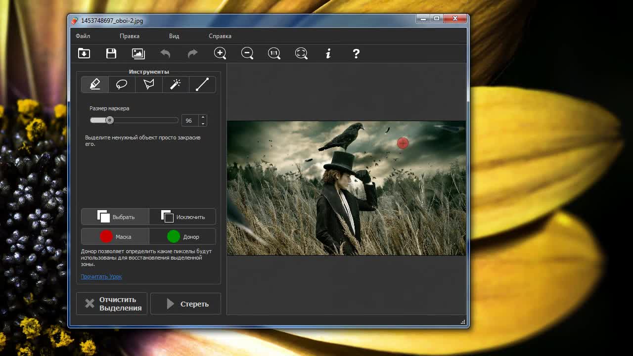Screen dimensions: 633x356
Task: Activate the red Маска mode
Action: pos(115,236)
